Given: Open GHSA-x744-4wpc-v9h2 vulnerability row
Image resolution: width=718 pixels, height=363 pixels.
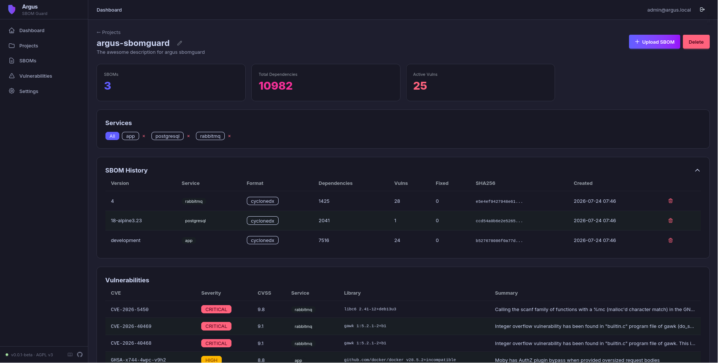Looking at the screenshot, I should click(403, 358).
